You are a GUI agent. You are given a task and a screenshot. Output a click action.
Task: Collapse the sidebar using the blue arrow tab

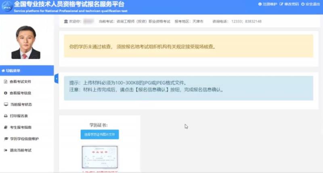point(56,79)
